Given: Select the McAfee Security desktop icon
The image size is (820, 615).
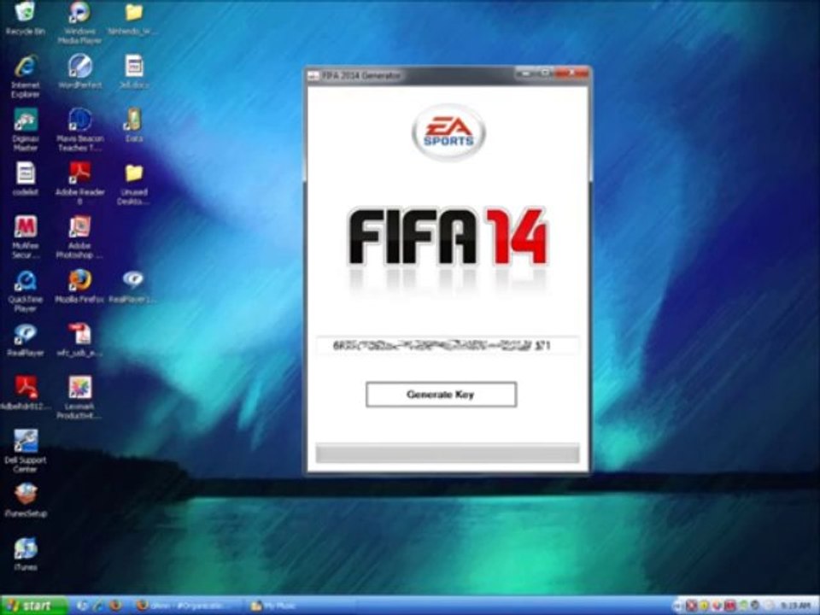Looking at the screenshot, I should coord(25,237).
